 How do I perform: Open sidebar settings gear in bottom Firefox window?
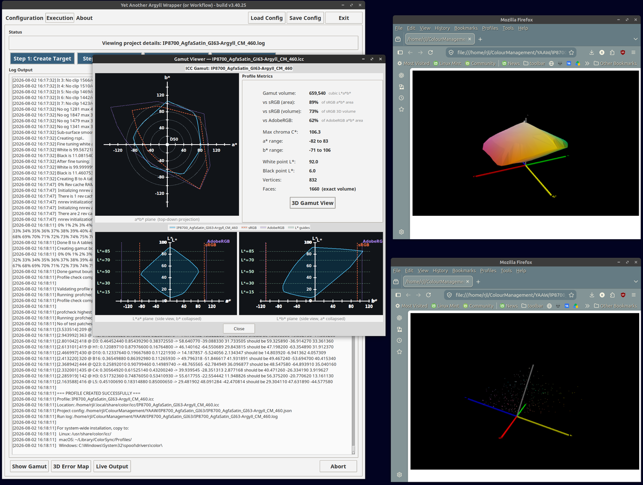[400, 475]
